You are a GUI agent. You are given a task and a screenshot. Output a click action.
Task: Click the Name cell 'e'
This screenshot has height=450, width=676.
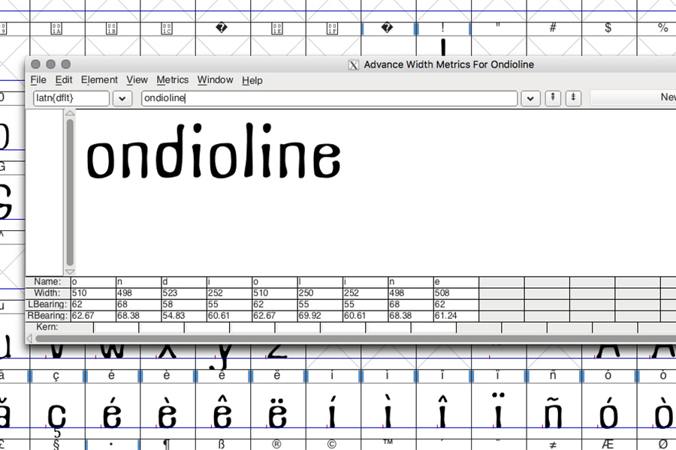pyautogui.click(x=456, y=282)
